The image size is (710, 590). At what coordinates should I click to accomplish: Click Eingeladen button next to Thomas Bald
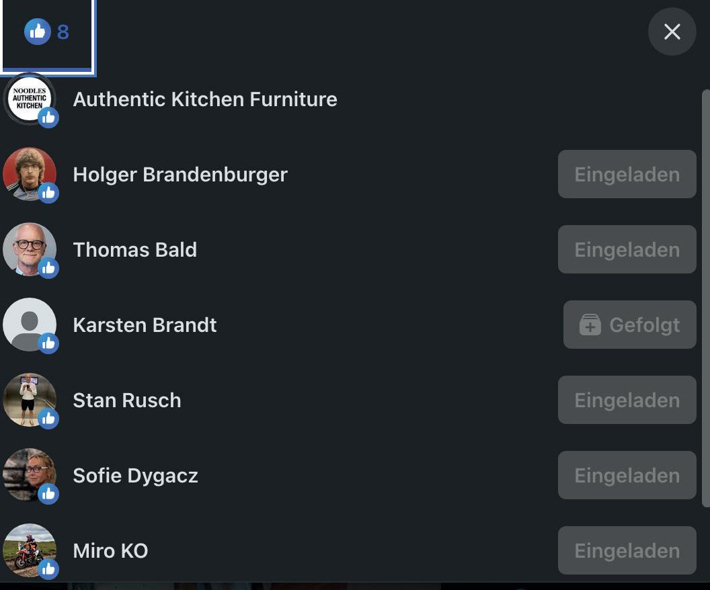click(627, 250)
